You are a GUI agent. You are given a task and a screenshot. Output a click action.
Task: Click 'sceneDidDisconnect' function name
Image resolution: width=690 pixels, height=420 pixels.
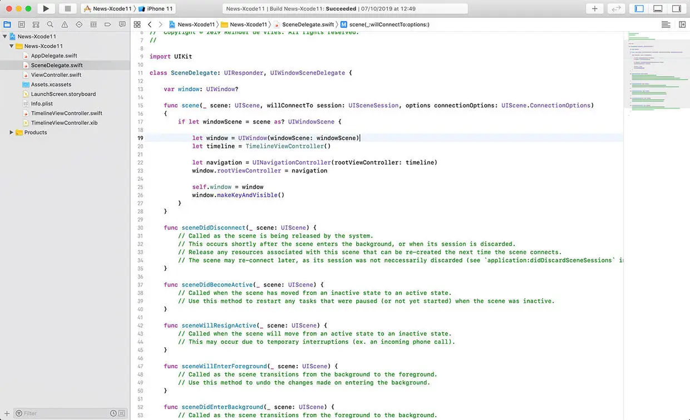click(x=214, y=228)
